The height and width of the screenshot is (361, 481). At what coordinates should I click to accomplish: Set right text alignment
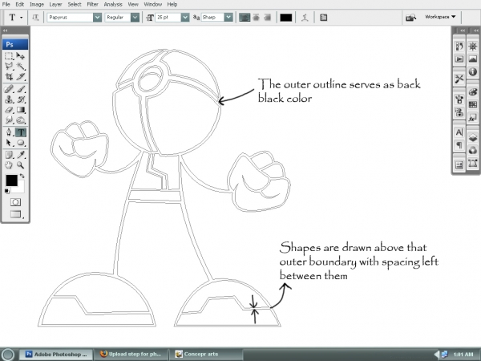[x=267, y=18]
